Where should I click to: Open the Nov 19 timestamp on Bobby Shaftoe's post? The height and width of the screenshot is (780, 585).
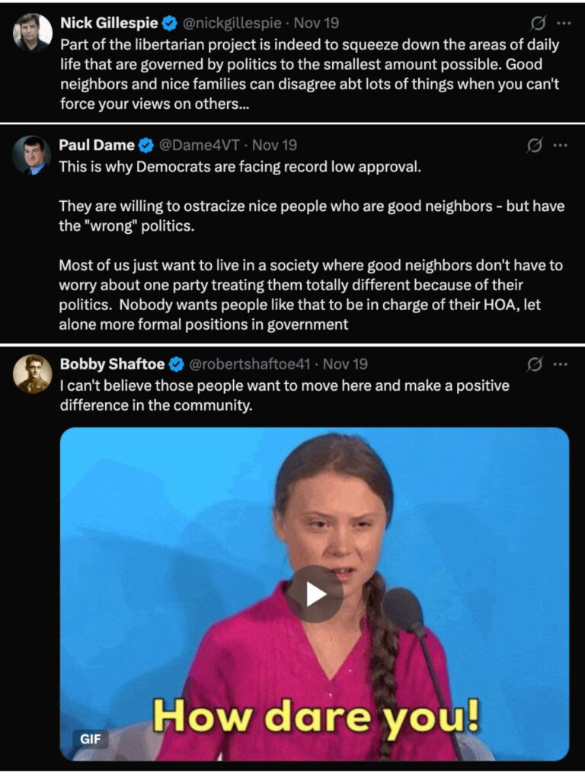(350, 364)
